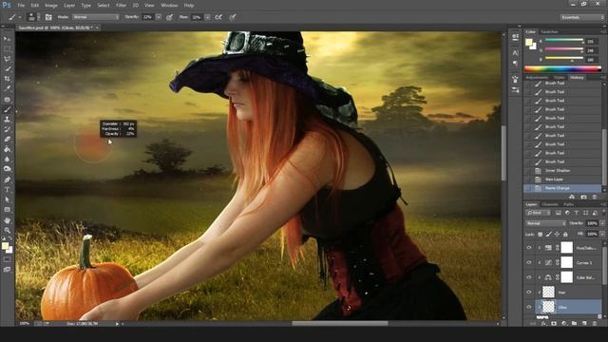Filter layers by type layers T icon
608x342 pixels.
[x=577, y=213]
